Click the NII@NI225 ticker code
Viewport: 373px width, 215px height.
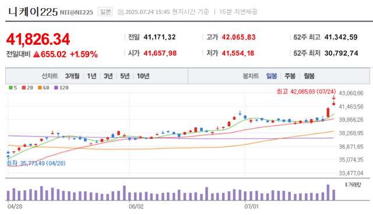click(76, 13)
